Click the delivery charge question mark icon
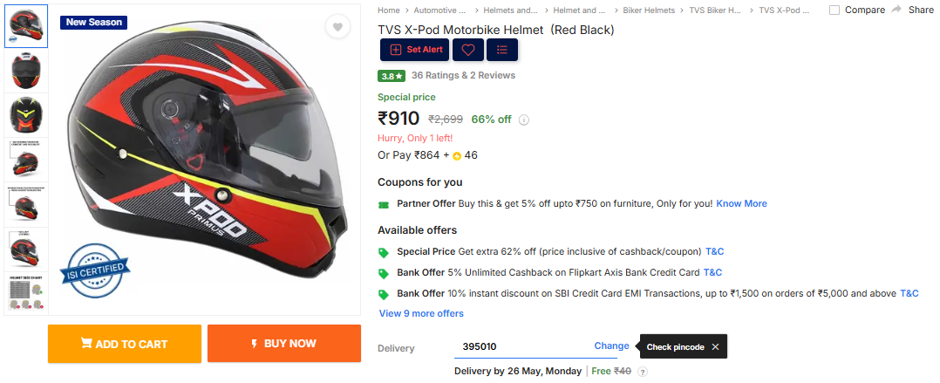Screen dimensions: 940x383 (x=643, y=372)
